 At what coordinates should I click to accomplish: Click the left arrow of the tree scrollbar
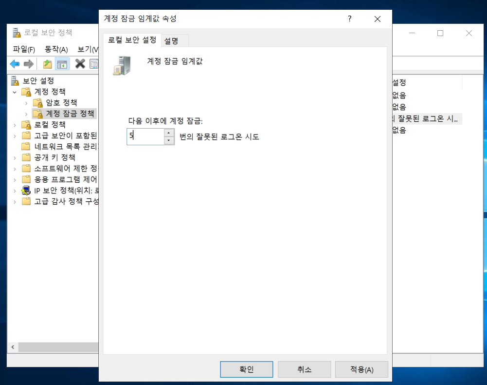pos(13,346)
